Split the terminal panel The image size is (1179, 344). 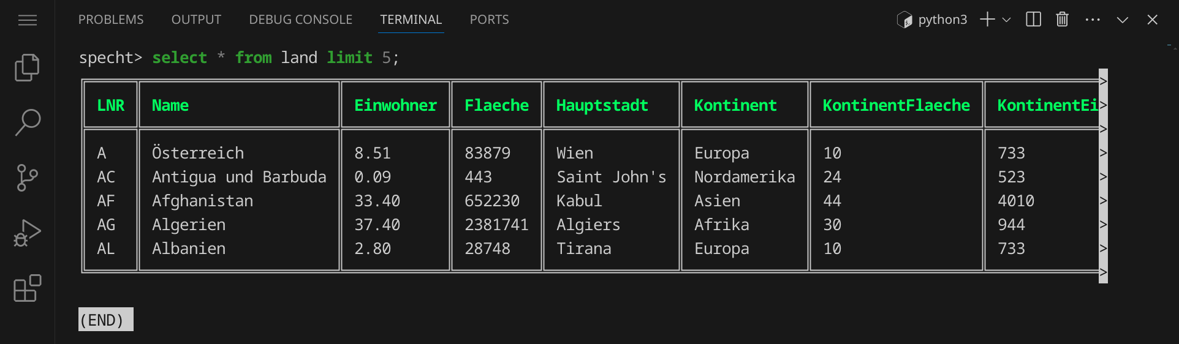coord(1033,20)
